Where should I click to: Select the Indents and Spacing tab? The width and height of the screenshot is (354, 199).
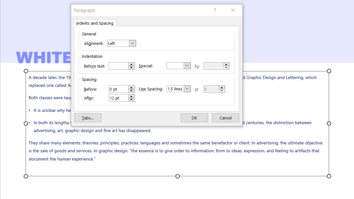pos(95,23)
